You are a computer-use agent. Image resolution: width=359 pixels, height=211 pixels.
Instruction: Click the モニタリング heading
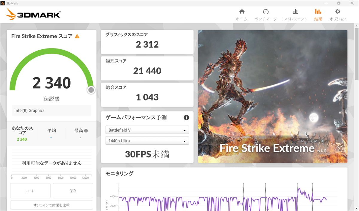tap(119, 173)
